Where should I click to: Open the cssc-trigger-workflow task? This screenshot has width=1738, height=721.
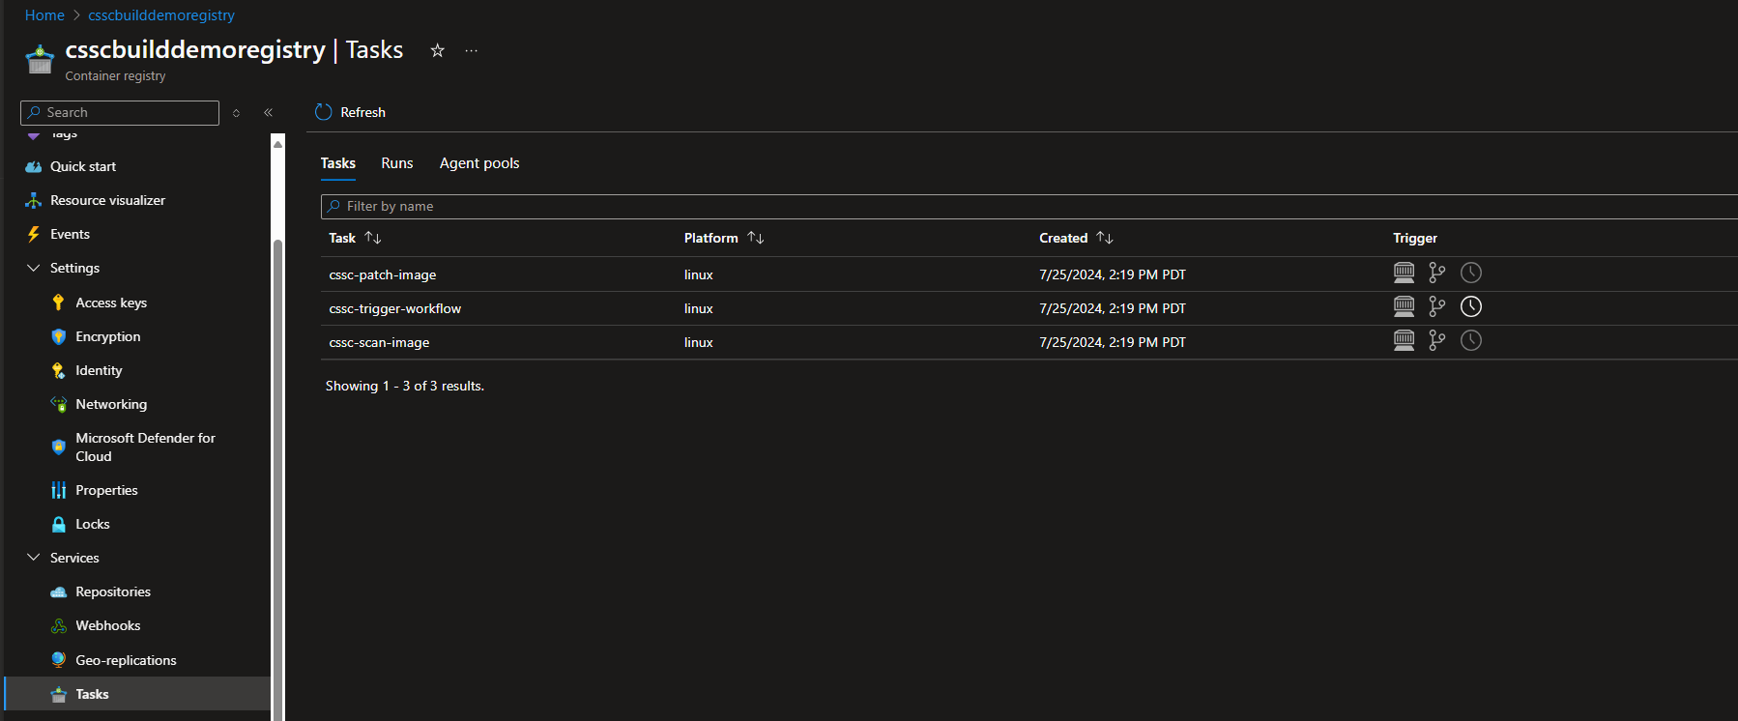coord(395,308)
